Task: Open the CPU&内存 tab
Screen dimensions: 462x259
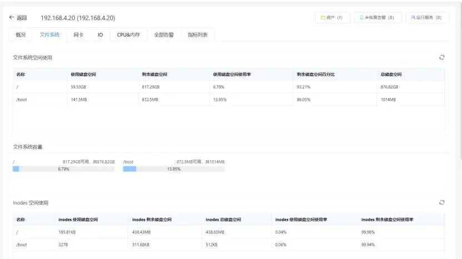Action: pos(128,35)
